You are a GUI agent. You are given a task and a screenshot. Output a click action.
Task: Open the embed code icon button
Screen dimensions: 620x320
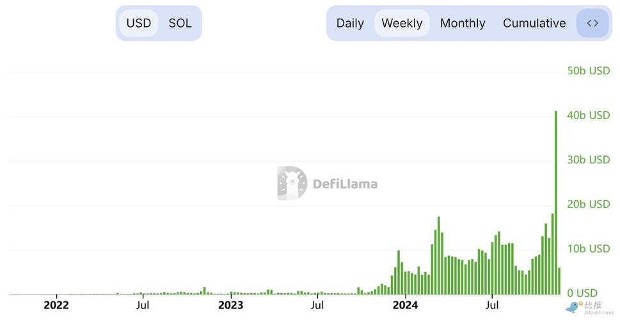click(x=592, y=23)
